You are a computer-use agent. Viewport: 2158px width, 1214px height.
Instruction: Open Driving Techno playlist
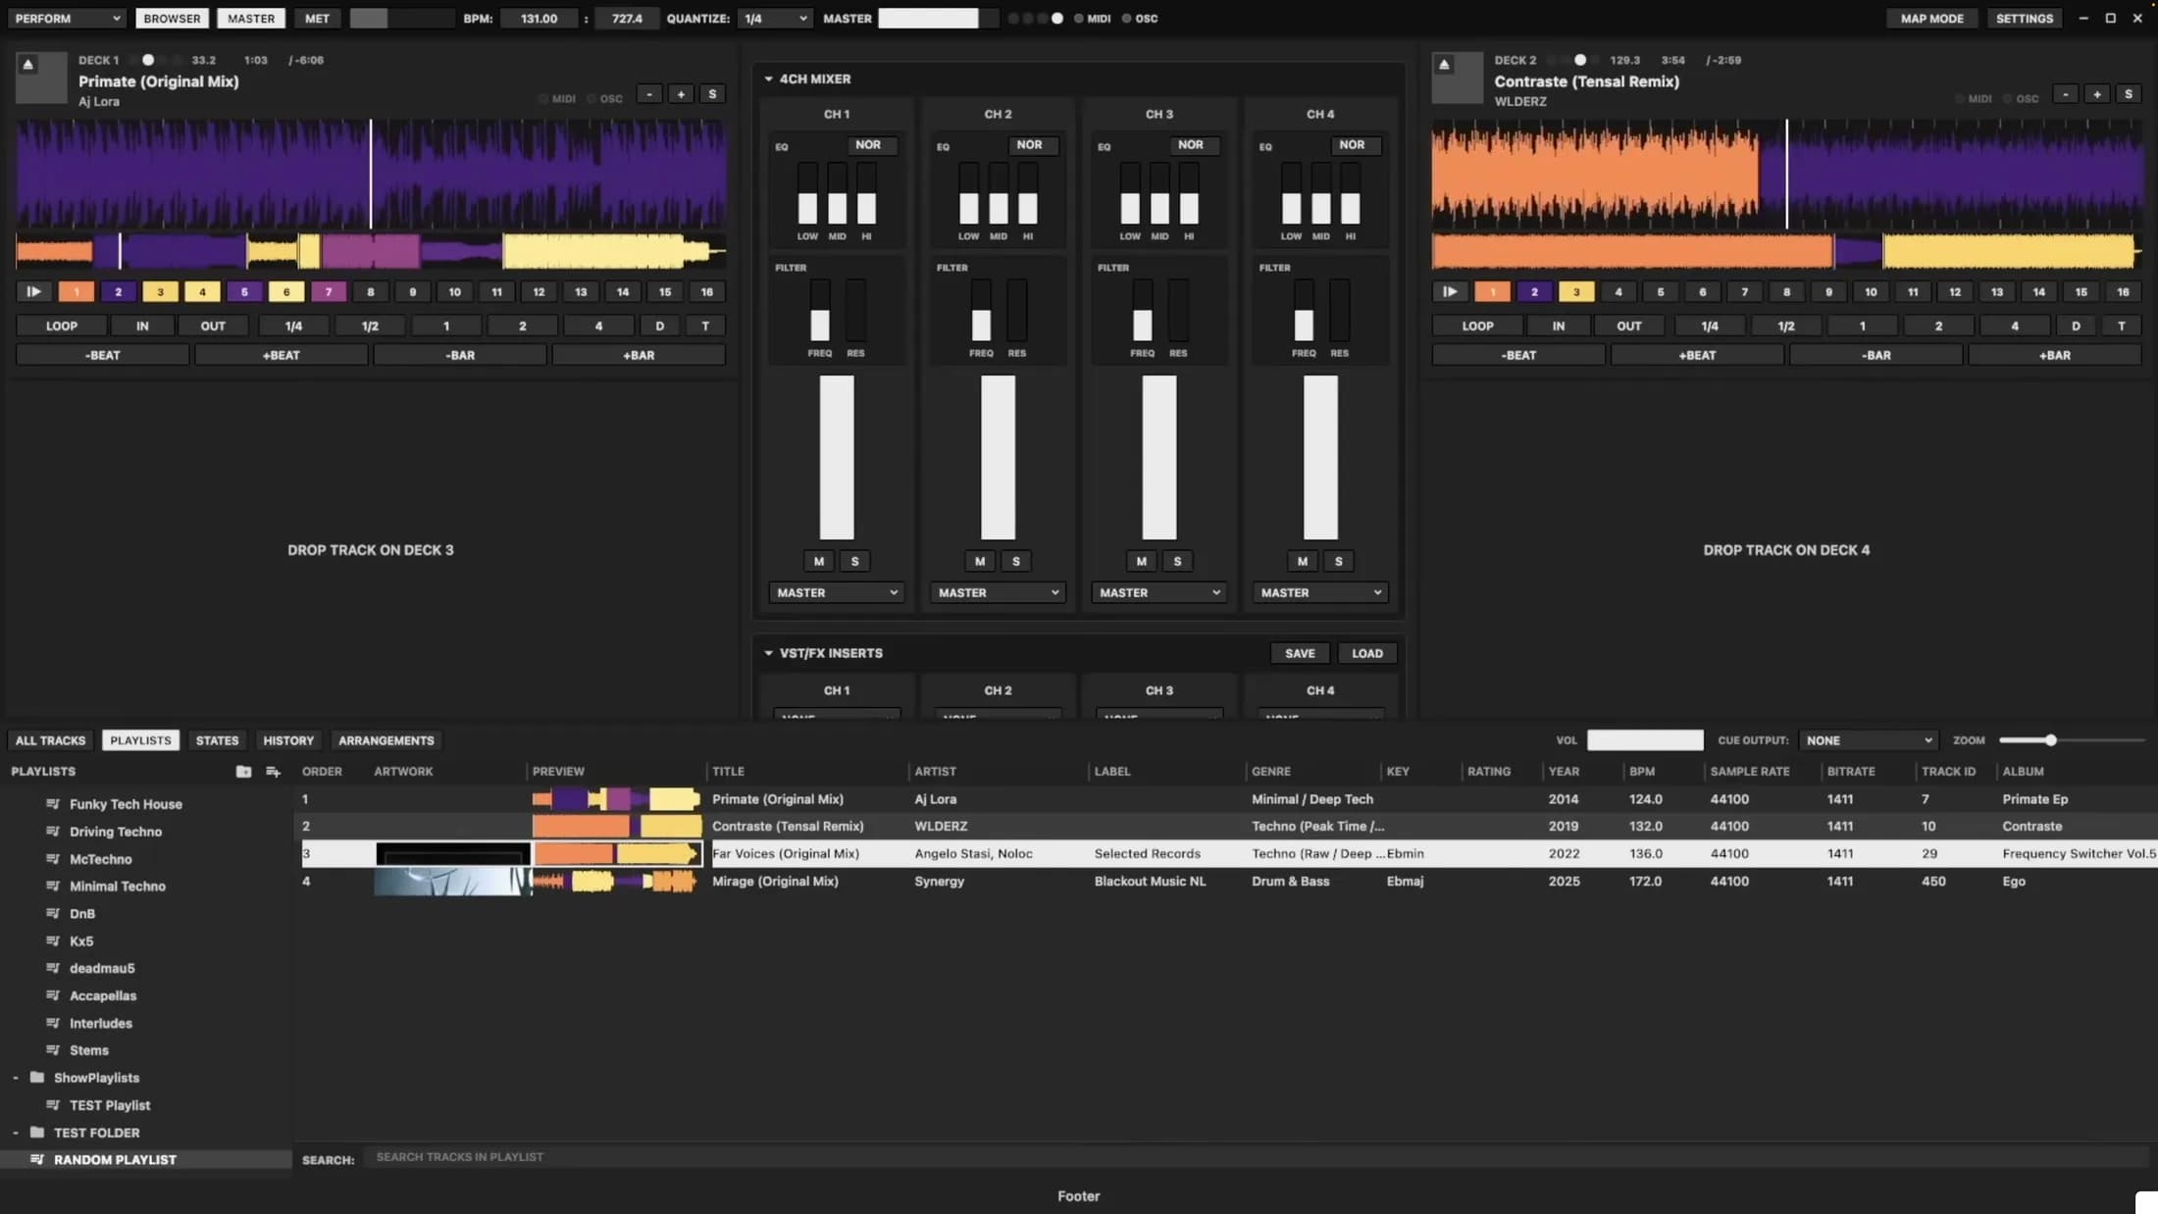tap(116, 832)
